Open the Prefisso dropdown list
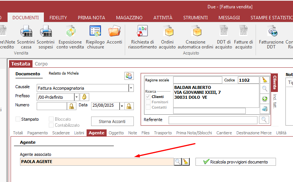 tap(76, 97)
